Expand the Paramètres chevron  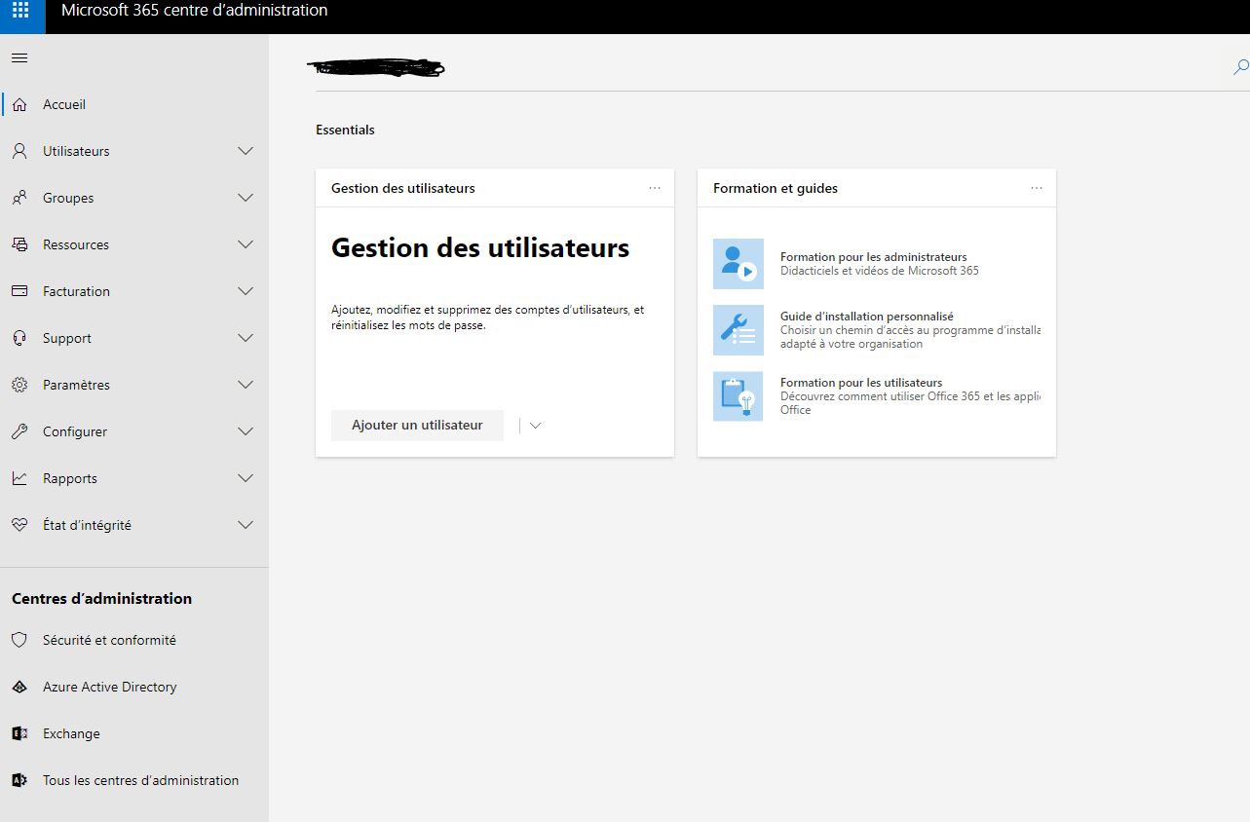[x=246, y=385]
